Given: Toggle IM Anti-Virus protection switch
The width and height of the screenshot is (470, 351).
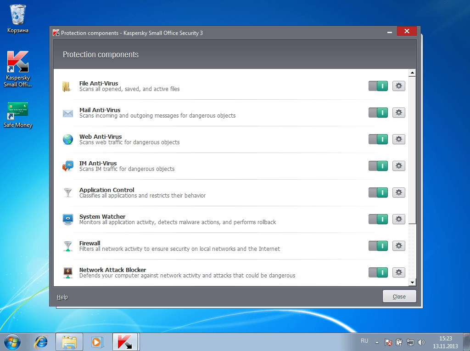Looking at the screenshot, I should pyautogui.click(x=378, y=166).
